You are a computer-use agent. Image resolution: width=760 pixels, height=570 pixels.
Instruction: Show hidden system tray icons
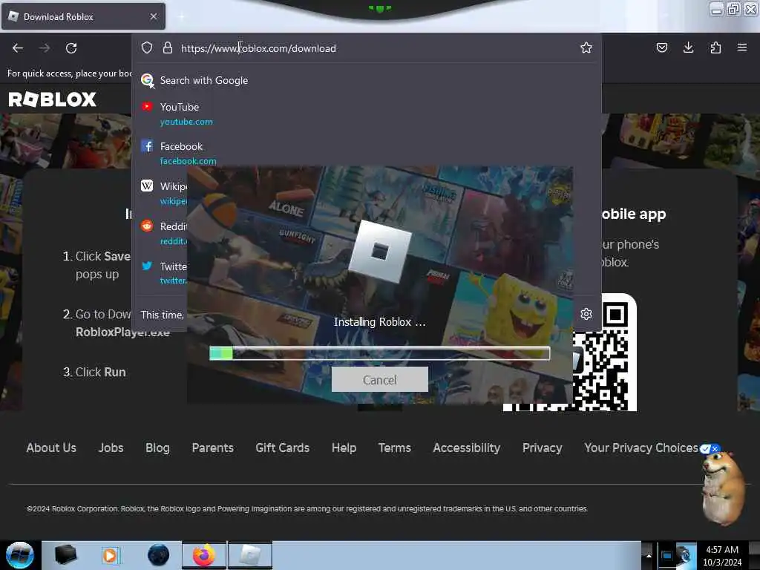[x=649, y=555]
